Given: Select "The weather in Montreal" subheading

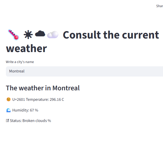Looking at the screenshot, I should coord(43,88).
